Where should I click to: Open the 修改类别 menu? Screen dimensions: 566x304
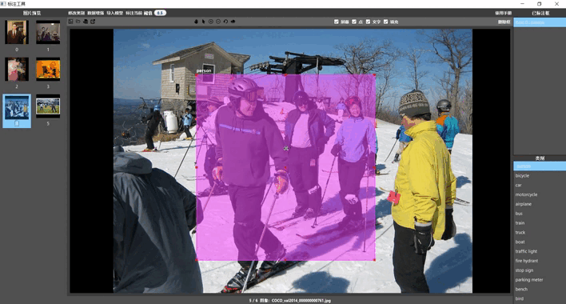(x=76, y=13)
